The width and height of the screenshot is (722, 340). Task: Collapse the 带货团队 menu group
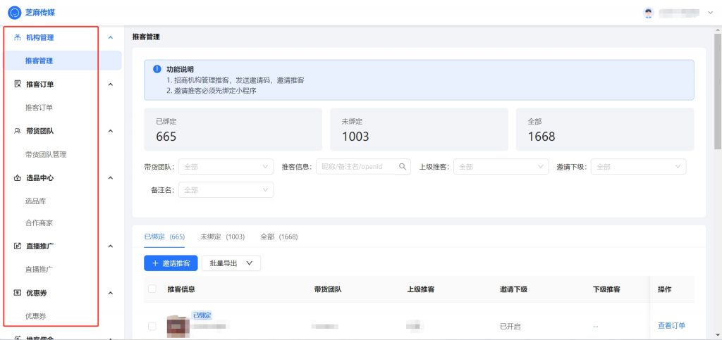pyautogui.click(x=111, y=131)
